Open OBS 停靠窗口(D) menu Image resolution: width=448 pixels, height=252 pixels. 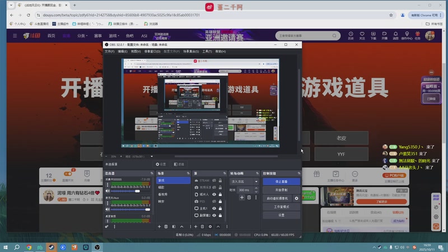tap(152, 52)
